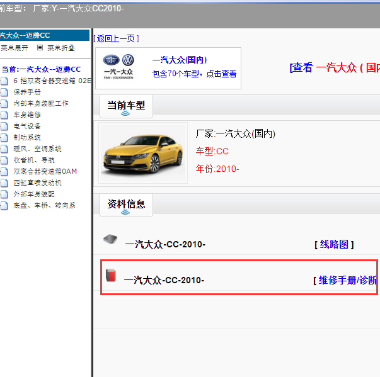Click 当前:一汽大众--迈腾CC heading
This screenshot has height=377, width=380.
pyautogui.click(x=41, y=69)
